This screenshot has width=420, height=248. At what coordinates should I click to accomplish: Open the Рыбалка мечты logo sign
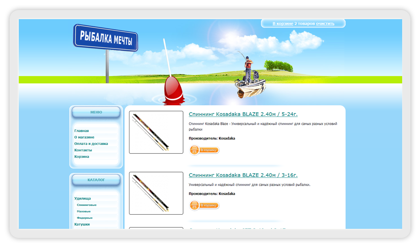tap(106, 38)
